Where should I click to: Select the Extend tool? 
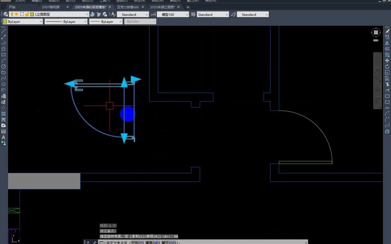click(x=387, y=90)
